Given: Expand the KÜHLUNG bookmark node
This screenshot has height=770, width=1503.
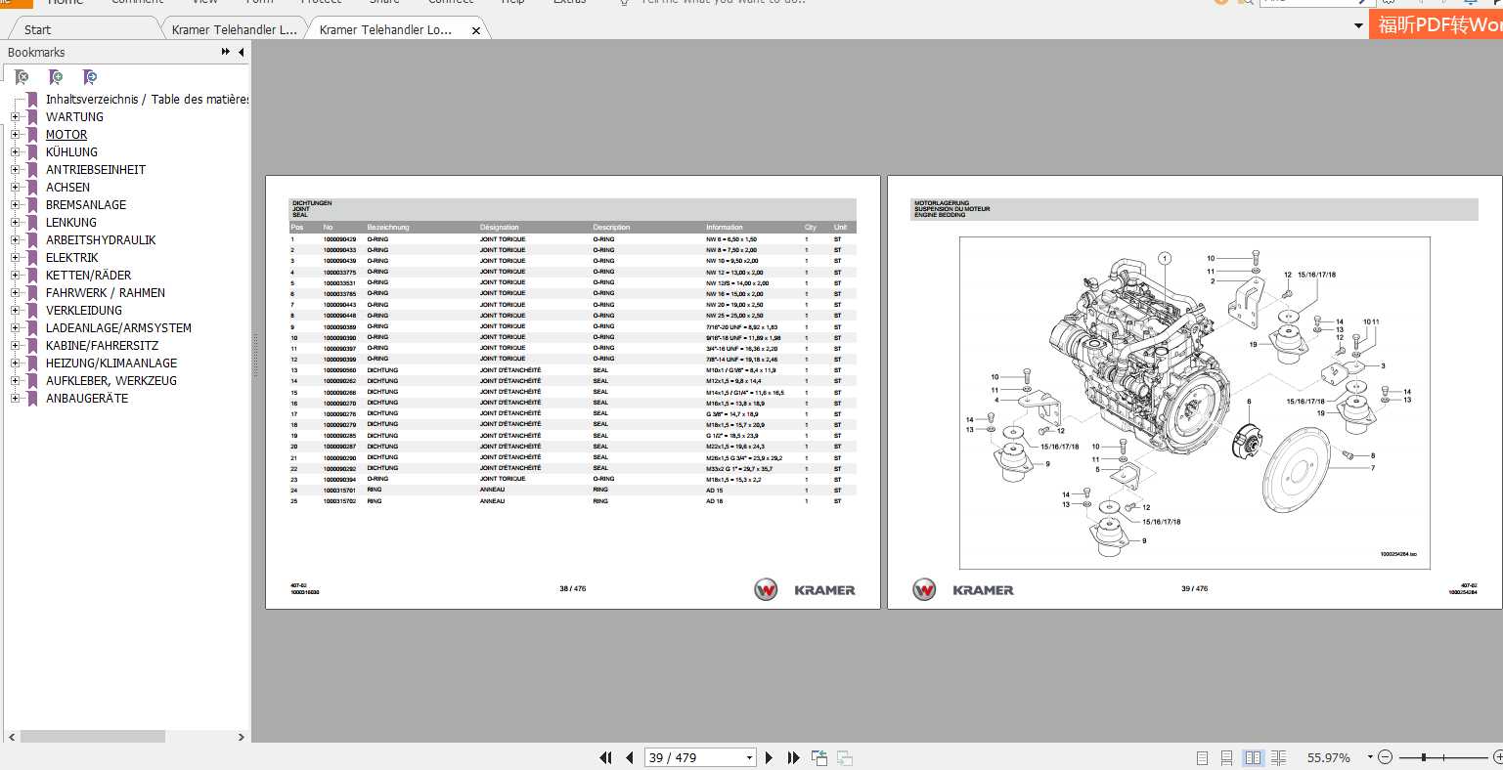Looking at the screenshot, I should tap(15, 152).
